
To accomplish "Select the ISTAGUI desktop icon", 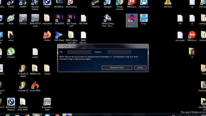I will (x=23, y=19).
